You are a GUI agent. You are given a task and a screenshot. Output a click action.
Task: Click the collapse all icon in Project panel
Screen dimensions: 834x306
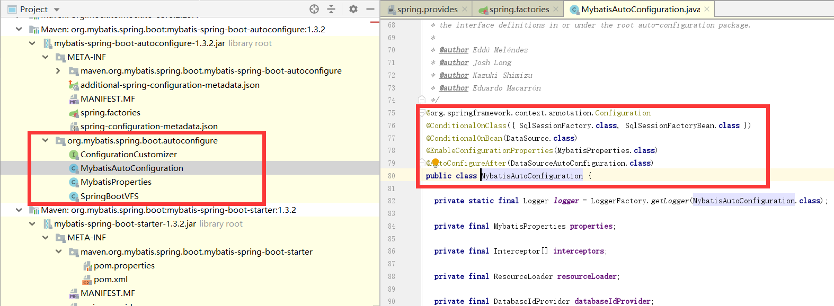pyautogui.click(x=331, y=9)
